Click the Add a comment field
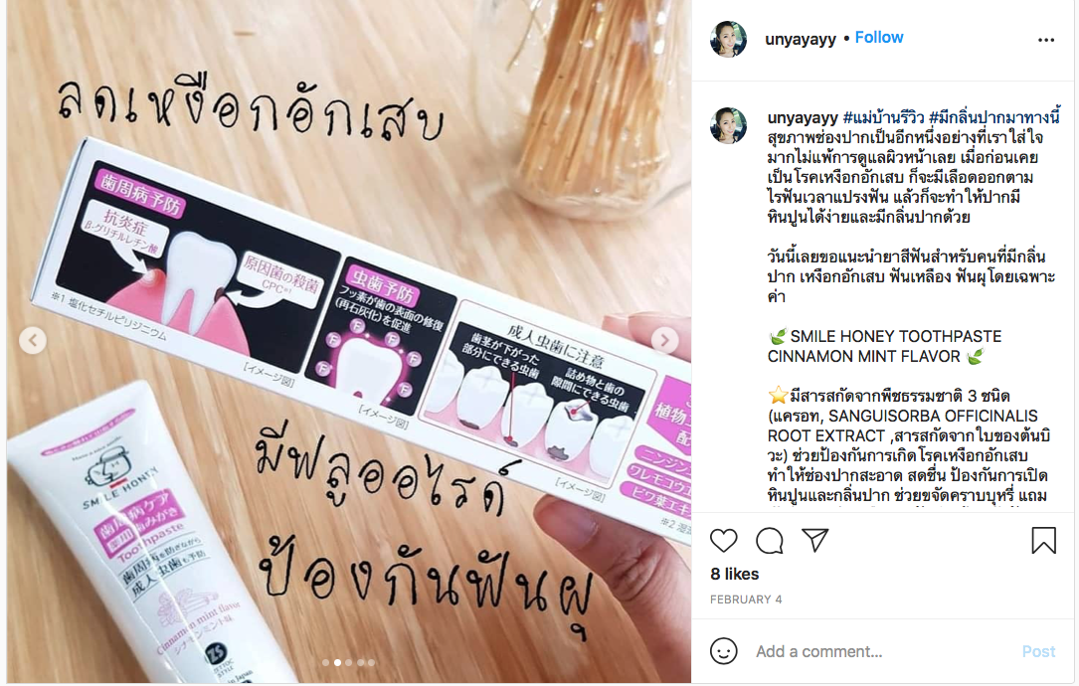 (881, 651)
